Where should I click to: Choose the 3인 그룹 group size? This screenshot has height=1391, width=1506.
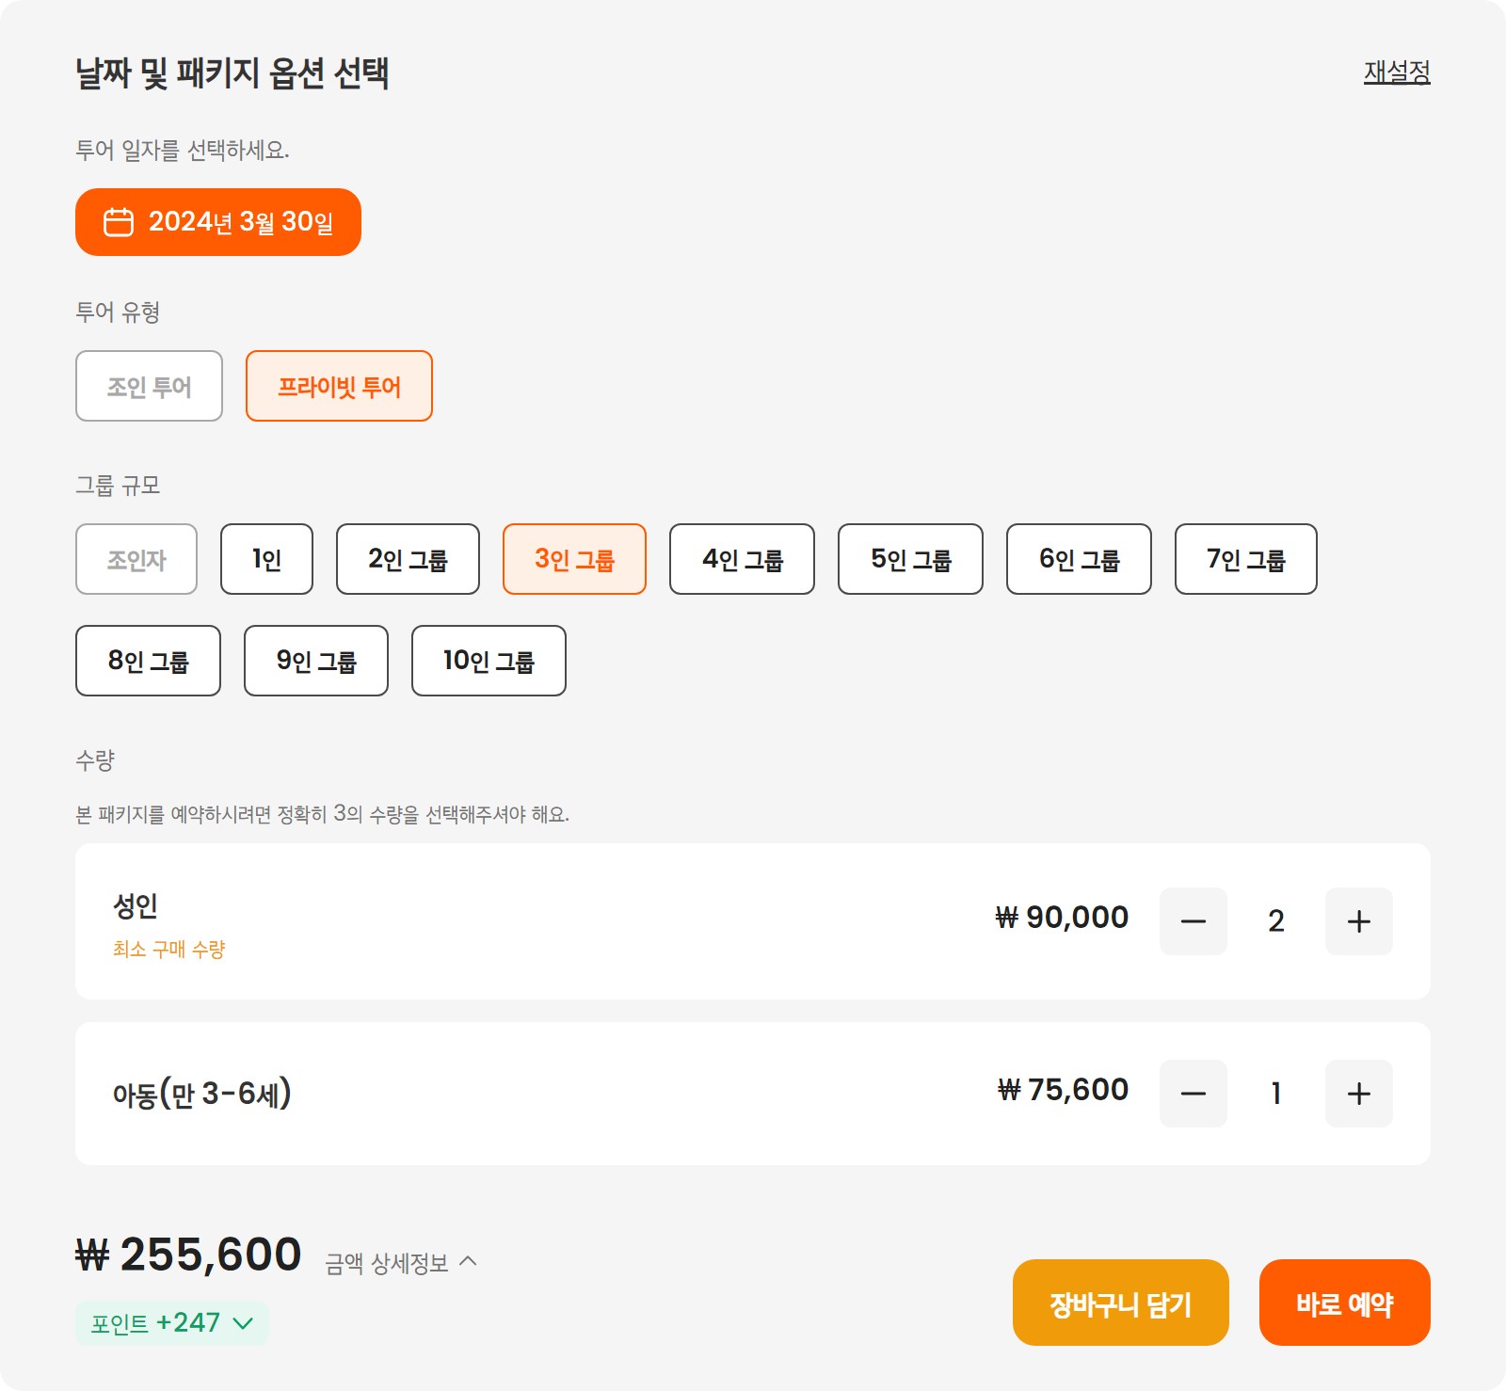574,559
